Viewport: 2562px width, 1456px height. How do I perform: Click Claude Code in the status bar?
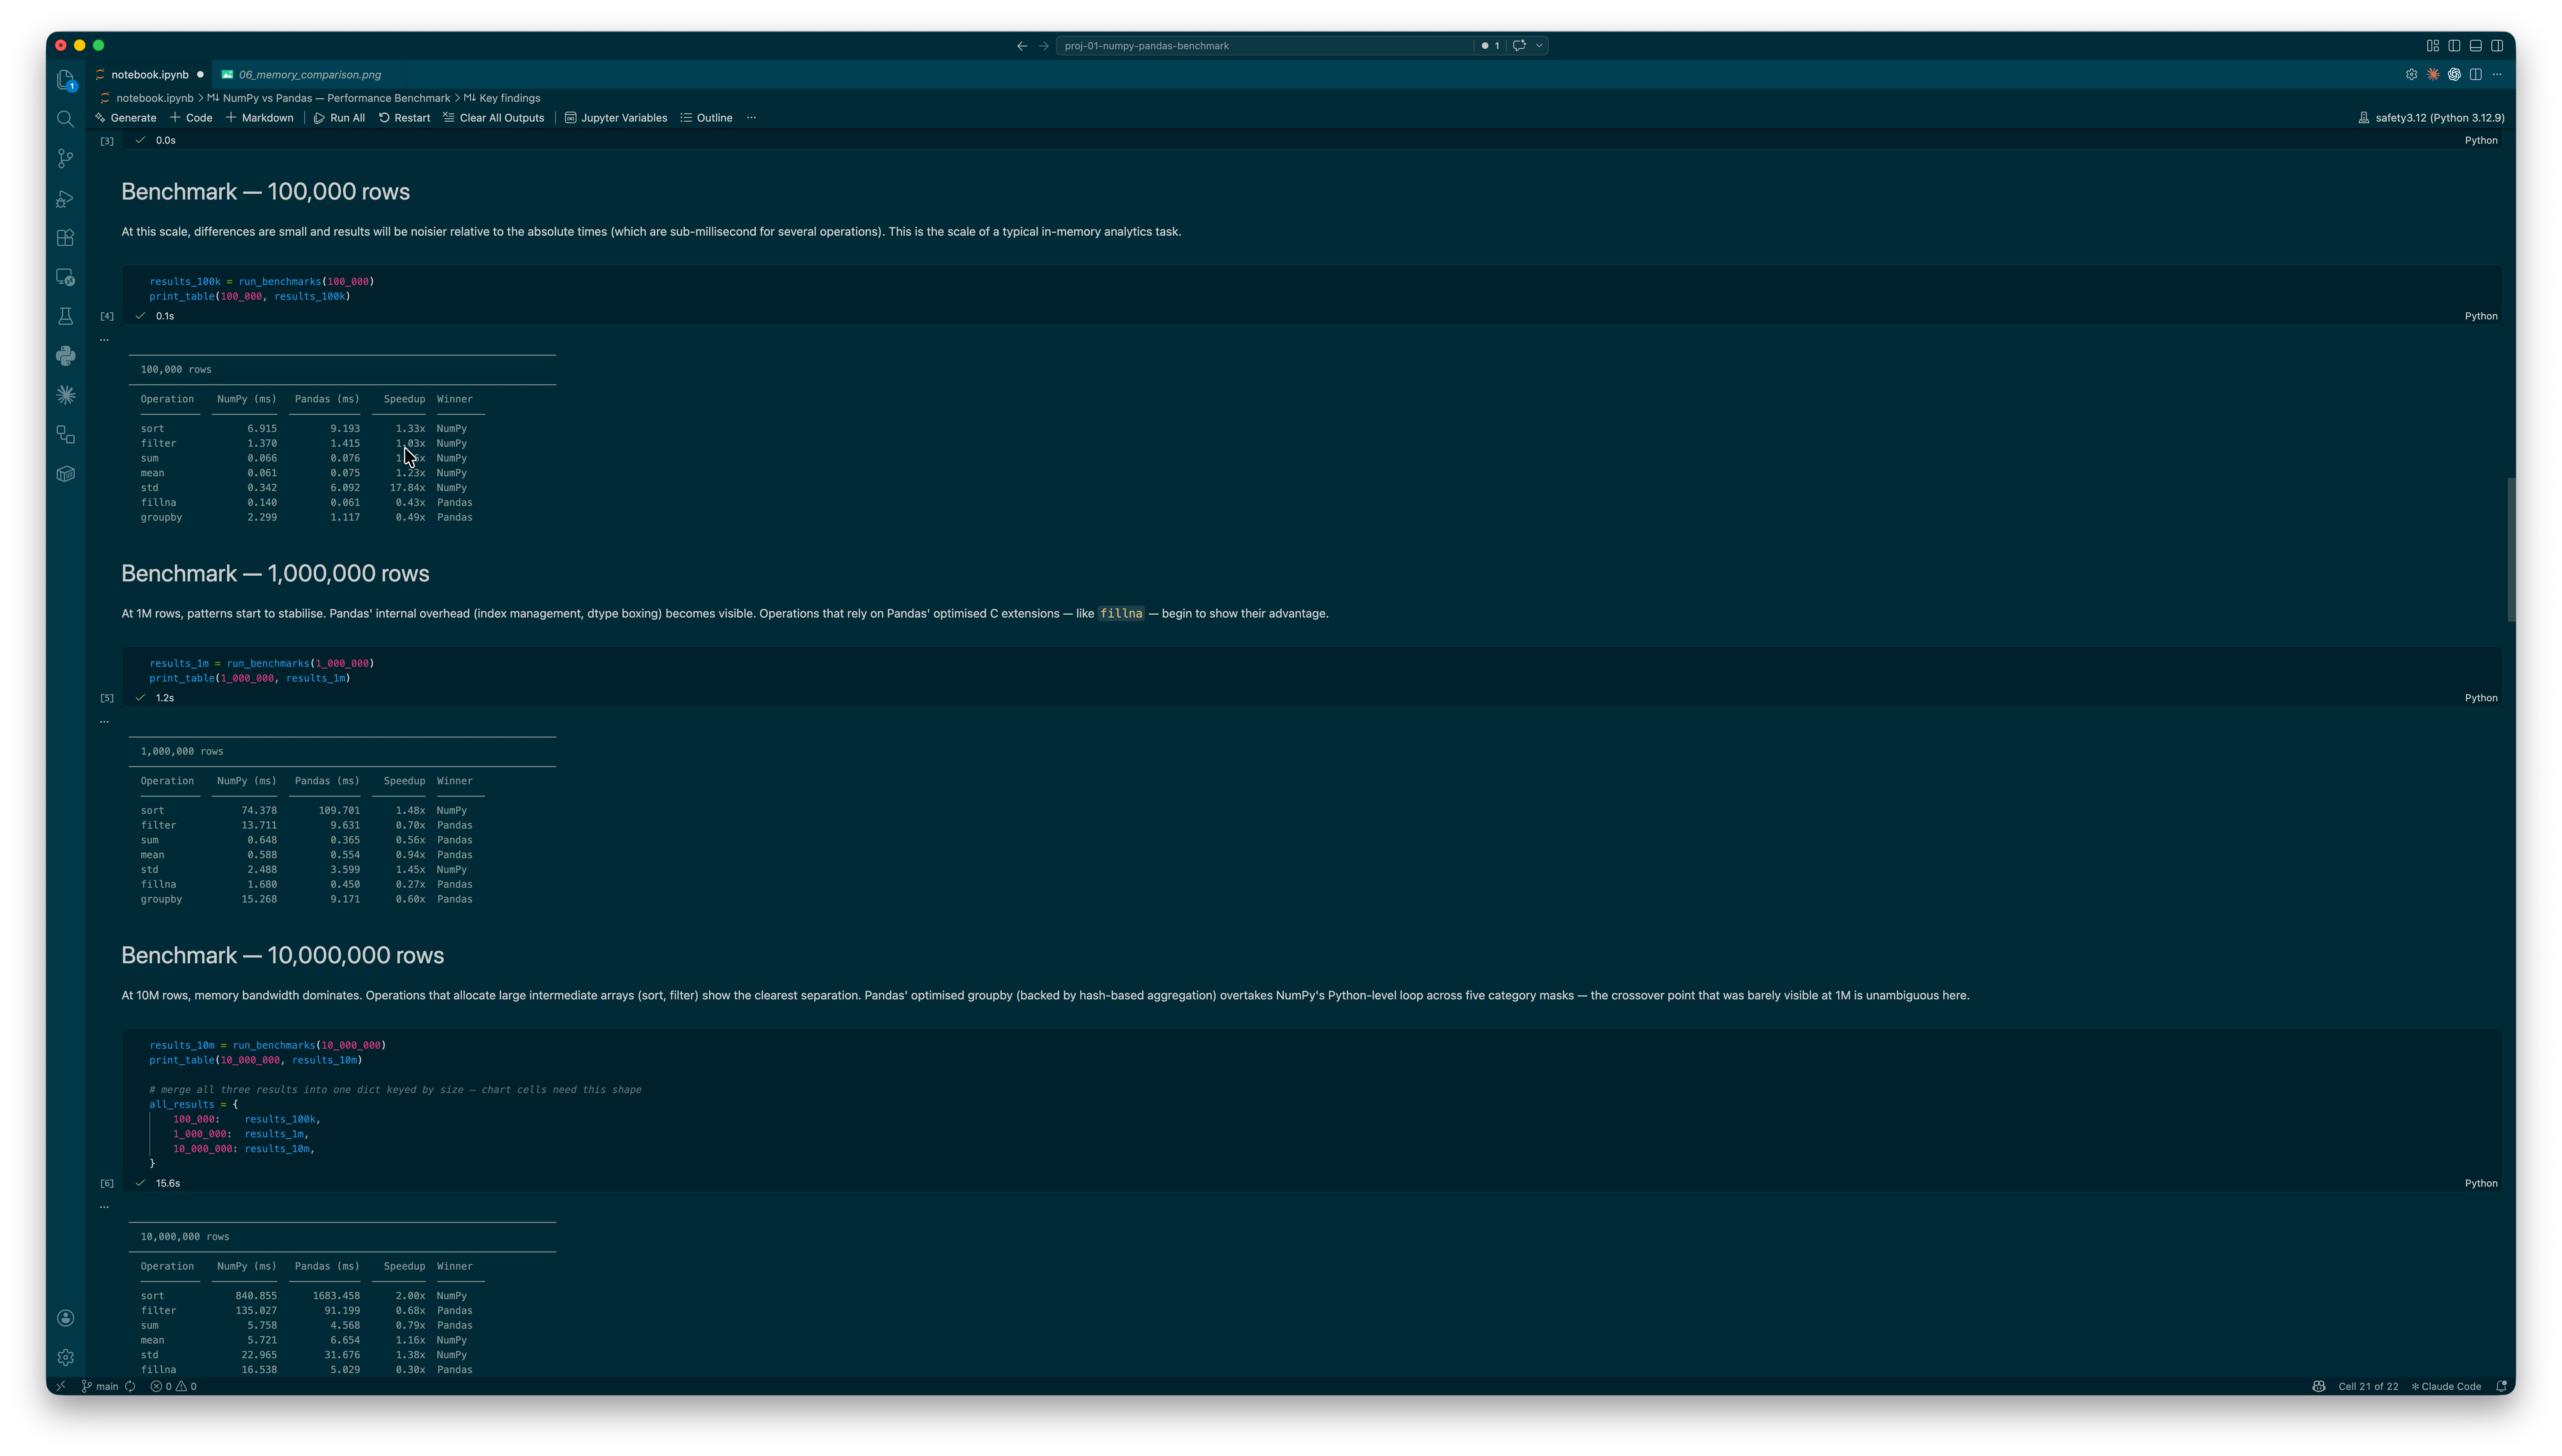coord(2446,1386)
